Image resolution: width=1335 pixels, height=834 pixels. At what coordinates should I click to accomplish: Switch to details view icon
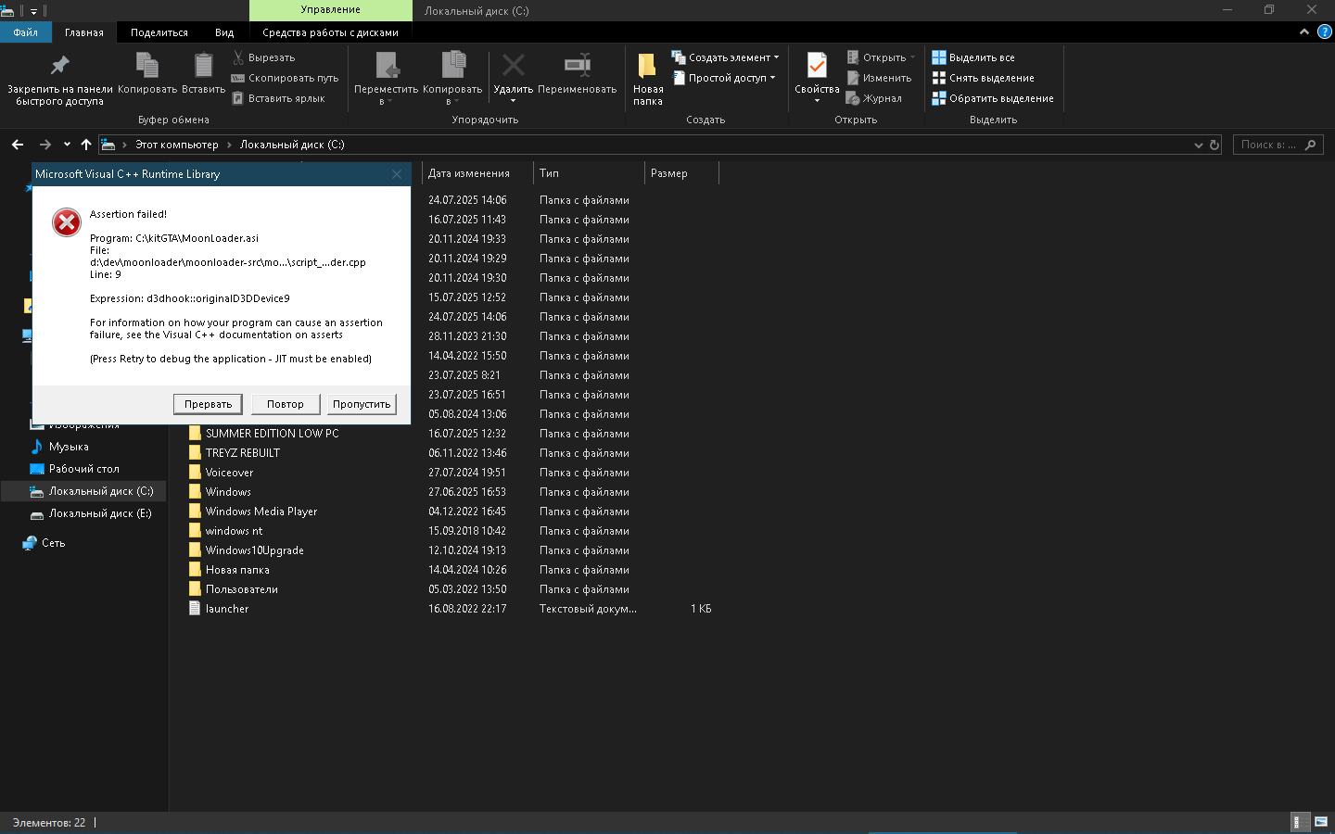click(1301, 822)
